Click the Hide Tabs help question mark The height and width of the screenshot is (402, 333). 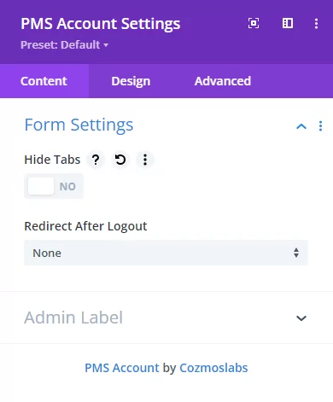(x=96, y=160)
